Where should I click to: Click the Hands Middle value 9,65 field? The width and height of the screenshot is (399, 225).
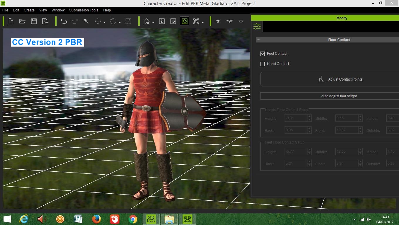[346, 118]
